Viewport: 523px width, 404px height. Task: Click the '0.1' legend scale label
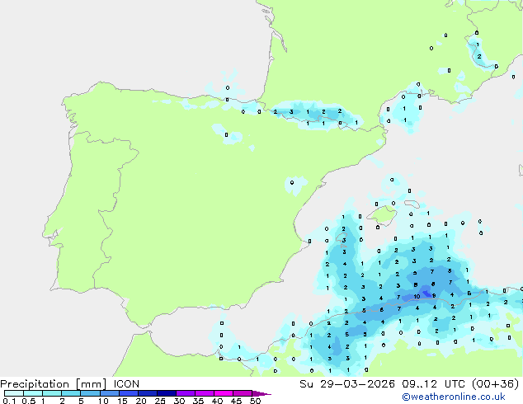[x=9, y=401]
